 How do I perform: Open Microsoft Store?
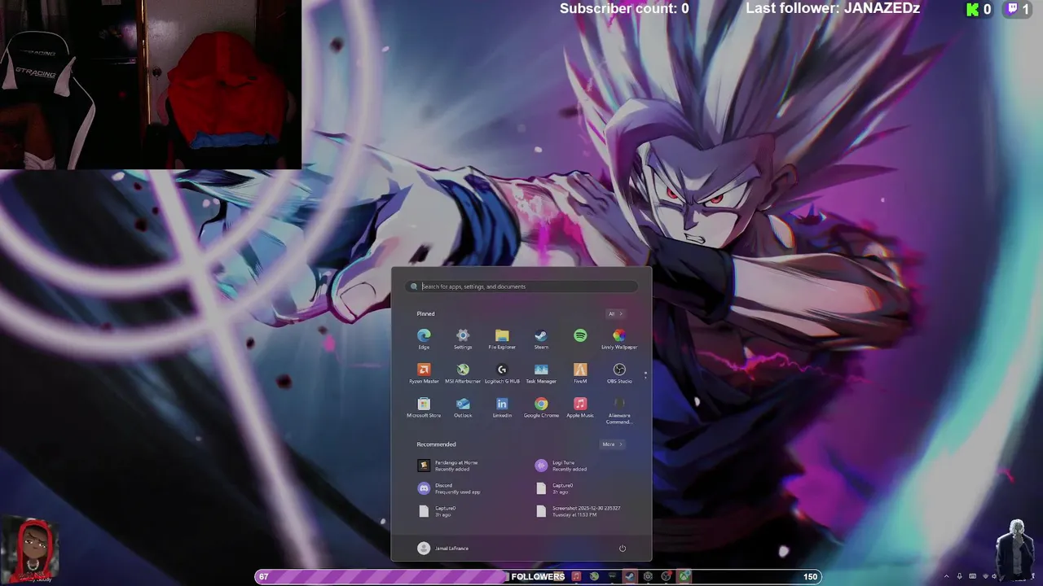pyautogui.click(x=424, y=407)
